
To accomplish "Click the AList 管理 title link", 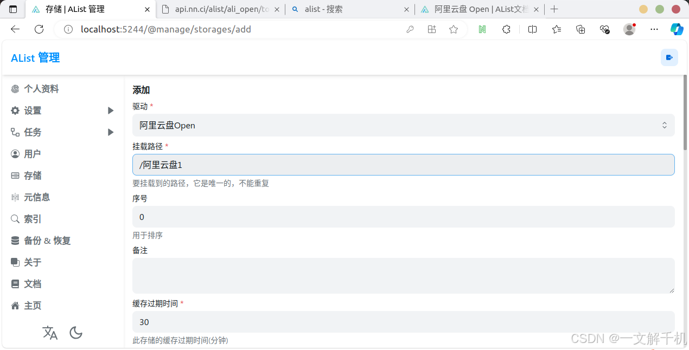I will tap(35, 58).
